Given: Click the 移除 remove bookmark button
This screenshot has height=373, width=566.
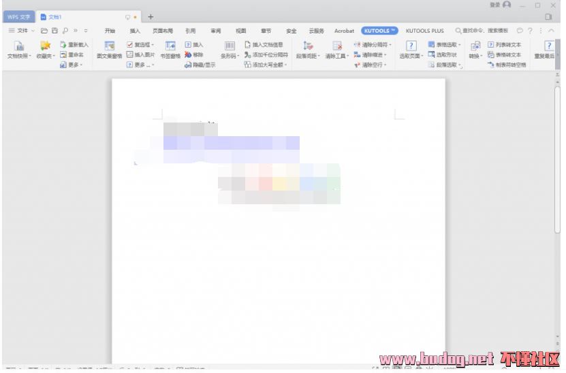Looking at the screenshot, I should (194, 55).
